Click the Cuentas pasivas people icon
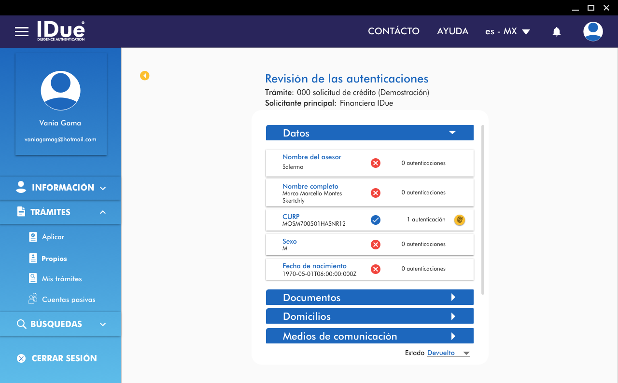This screenshot has width=618, height=383. 33,299
